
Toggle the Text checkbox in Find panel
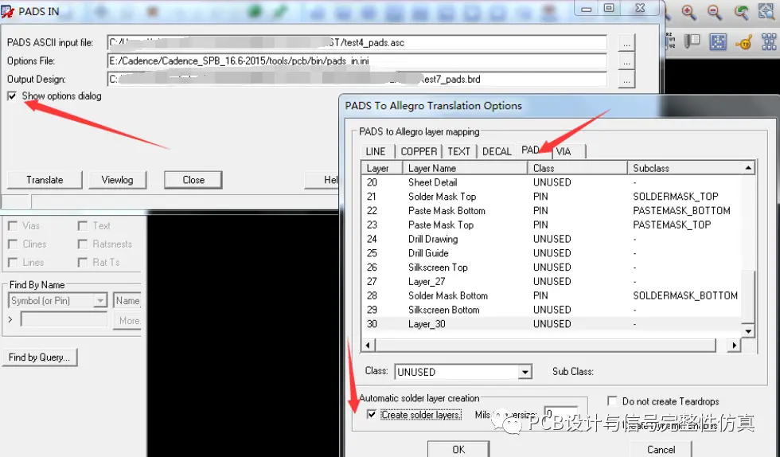tap(83, 226)
